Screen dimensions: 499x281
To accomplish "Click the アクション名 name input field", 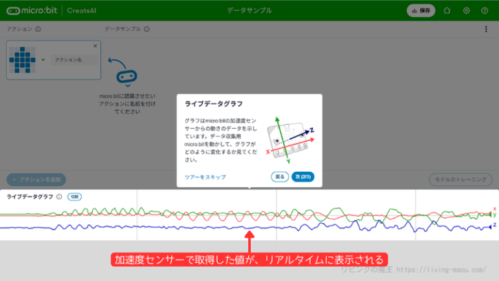I will click(73, 60).
